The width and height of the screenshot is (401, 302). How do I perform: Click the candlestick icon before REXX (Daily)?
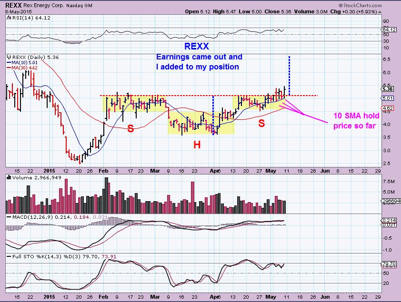[x=9, y=57]
